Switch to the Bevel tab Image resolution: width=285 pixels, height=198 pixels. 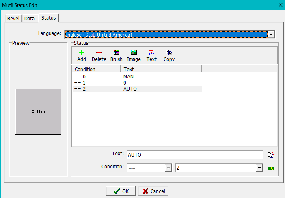tap(13, 18)
